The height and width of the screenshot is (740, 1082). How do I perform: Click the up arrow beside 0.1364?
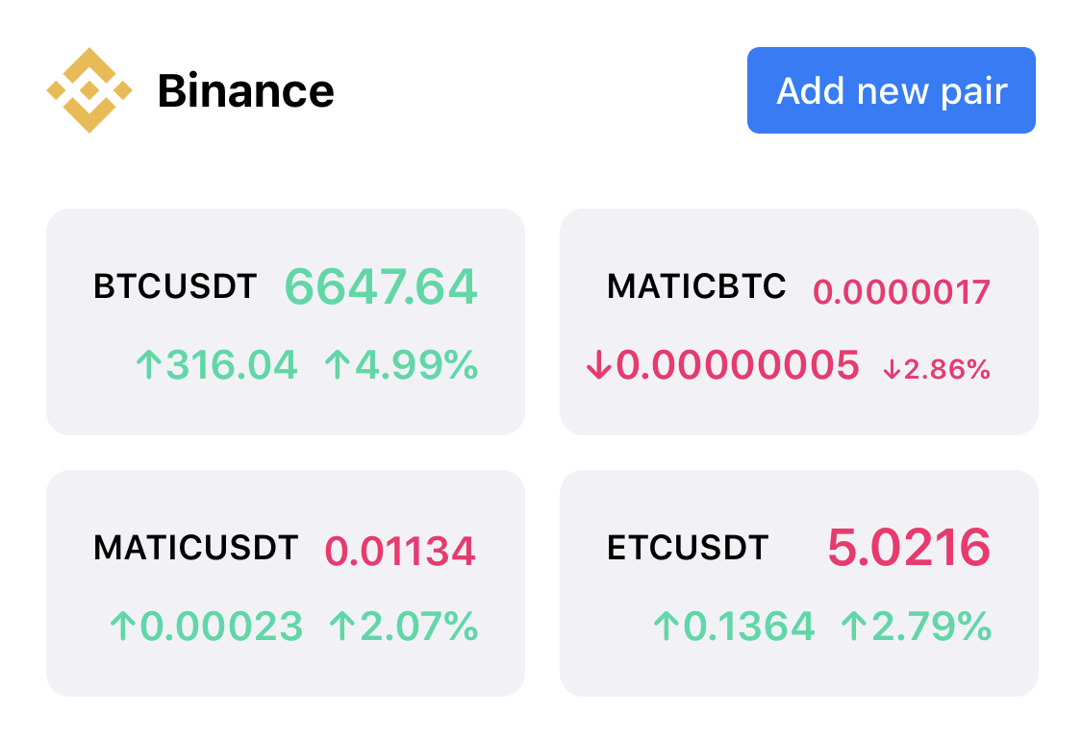coord(667,627)
